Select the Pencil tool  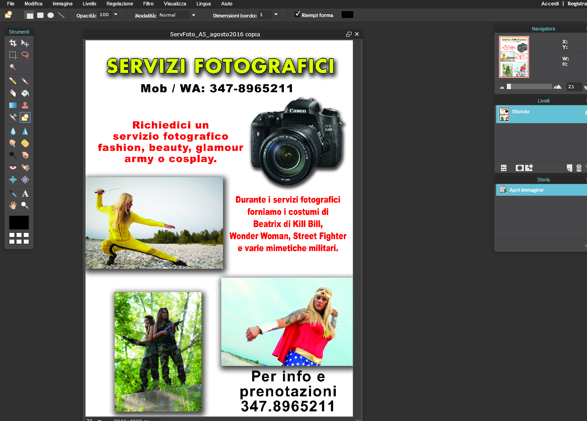click(13, 81)
